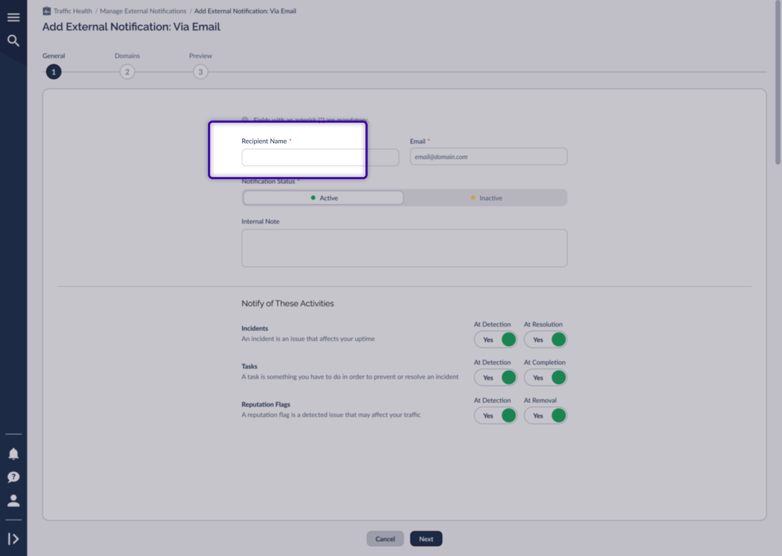Open the help chat icon
The image size is (782, 556).
click(x=13, y=477)
